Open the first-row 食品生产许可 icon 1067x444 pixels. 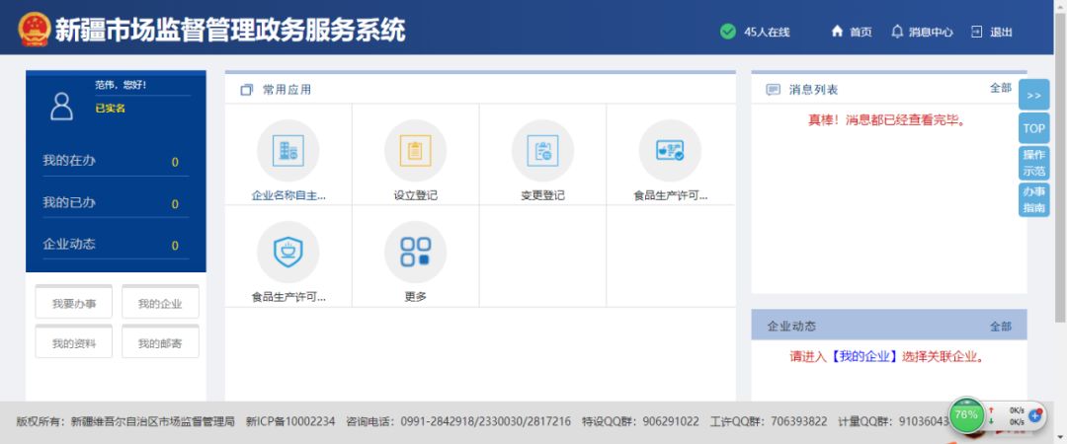click(670, 151)
